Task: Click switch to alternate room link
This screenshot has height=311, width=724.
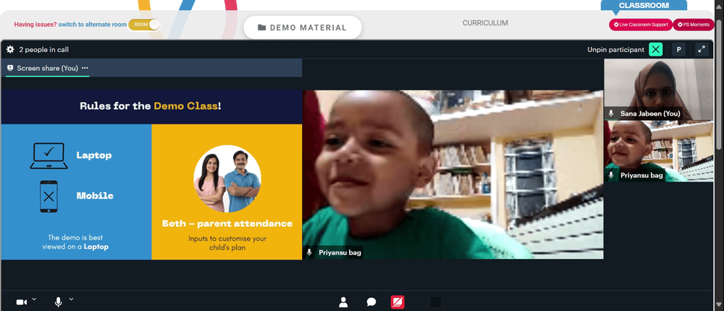Action: coord(93,25)
